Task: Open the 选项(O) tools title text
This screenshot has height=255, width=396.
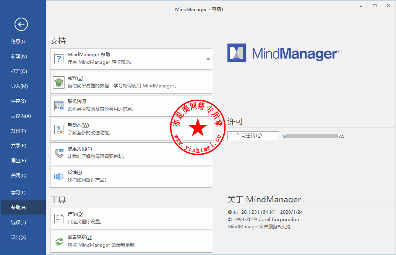Action: (x=76, y=214)
